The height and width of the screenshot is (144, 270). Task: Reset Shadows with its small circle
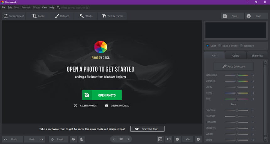coord(253,128)
